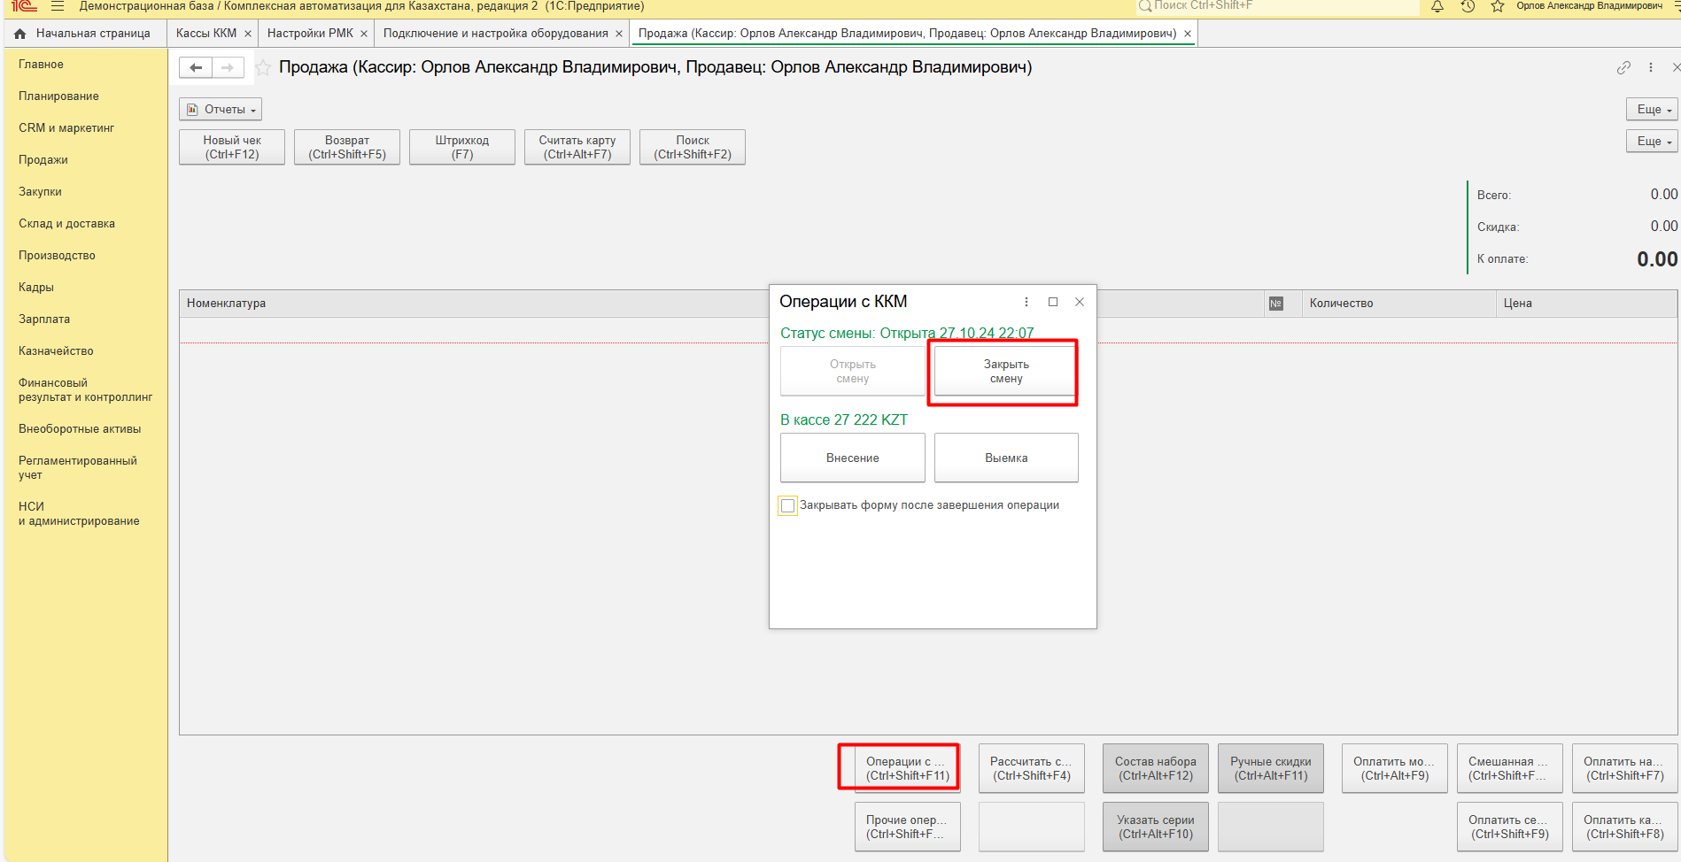This screenshot has width=1681, height=862.
Task: Open the upper Еще dropdown menu
Action: click(x=1652, y=110)
